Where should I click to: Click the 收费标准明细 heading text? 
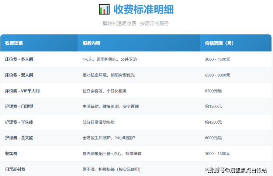(x=144, y=9)
